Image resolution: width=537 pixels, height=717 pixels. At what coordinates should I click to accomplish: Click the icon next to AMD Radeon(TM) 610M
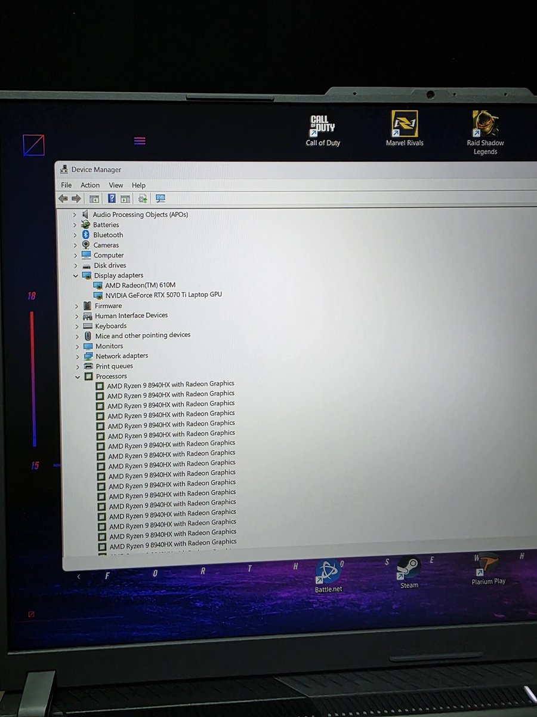pos(98,286)
